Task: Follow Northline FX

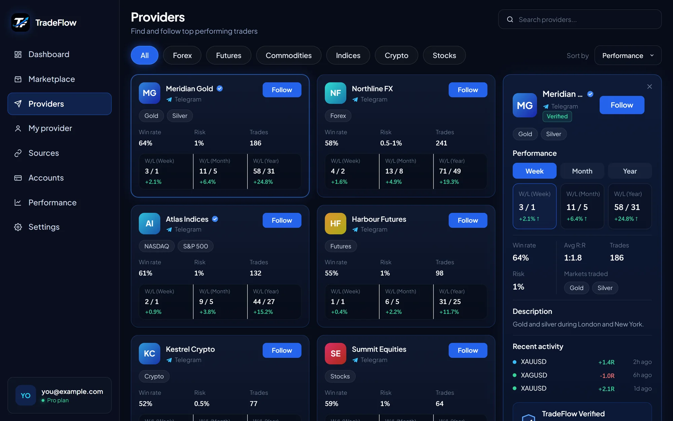Action: [468, 90]
